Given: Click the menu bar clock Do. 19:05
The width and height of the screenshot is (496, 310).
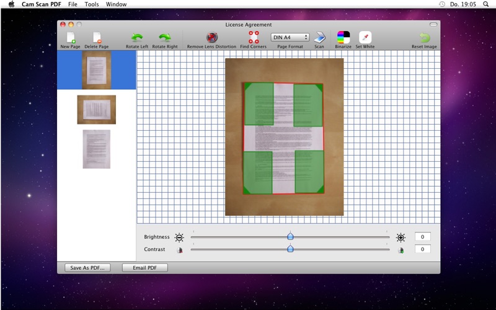Looking at the screenshot, I should (463, 4).
